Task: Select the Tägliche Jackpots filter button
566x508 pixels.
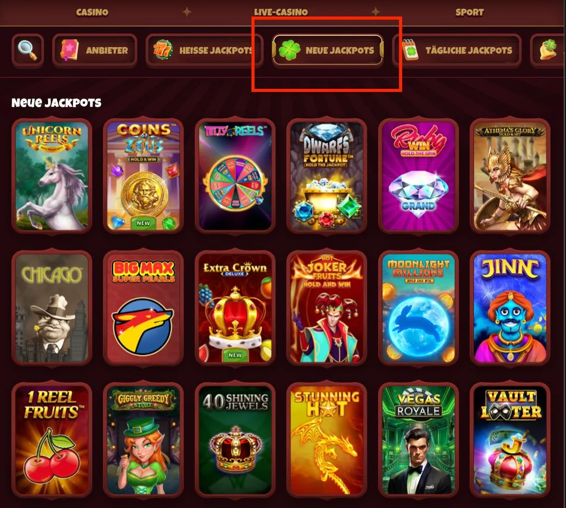Action: point(457,50)
